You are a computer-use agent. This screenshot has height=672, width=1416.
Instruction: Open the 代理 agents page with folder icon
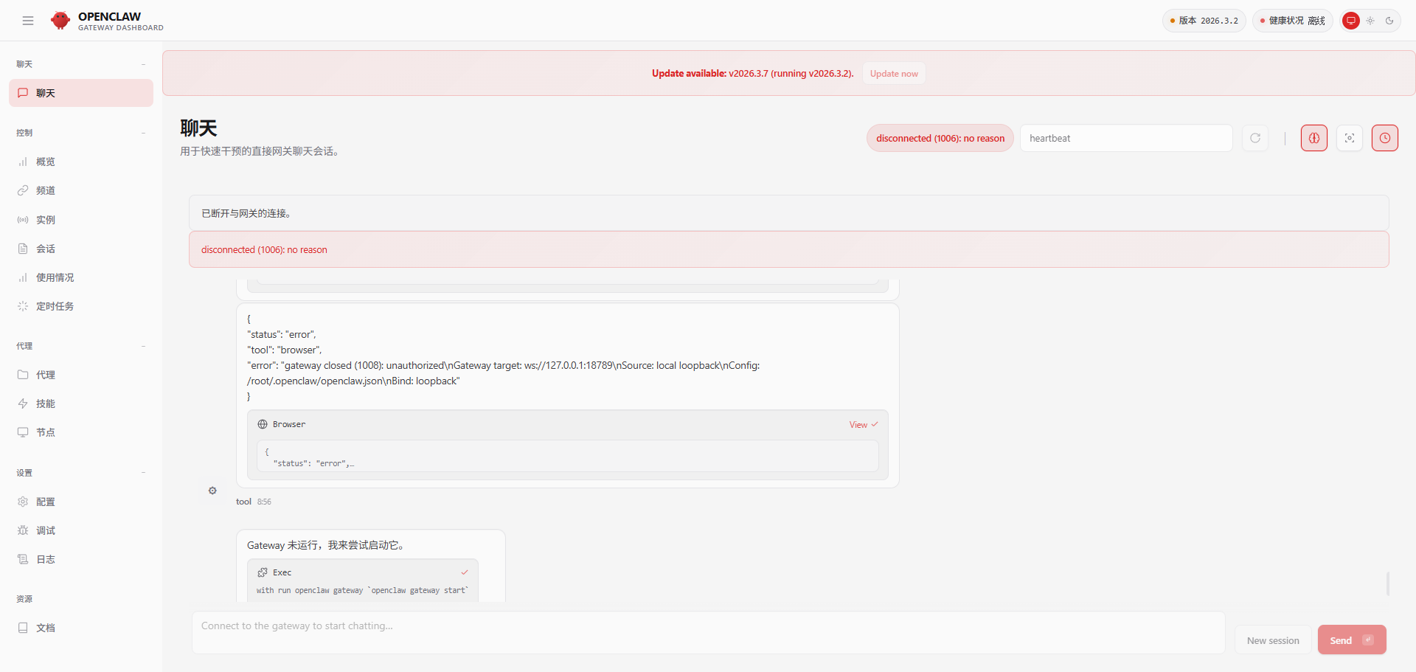[x=81, y=375]
